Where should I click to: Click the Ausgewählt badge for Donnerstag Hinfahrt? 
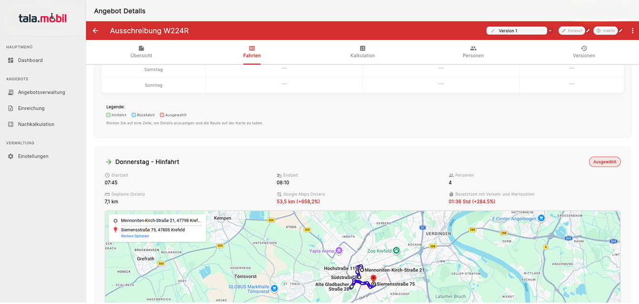(605, 162)
